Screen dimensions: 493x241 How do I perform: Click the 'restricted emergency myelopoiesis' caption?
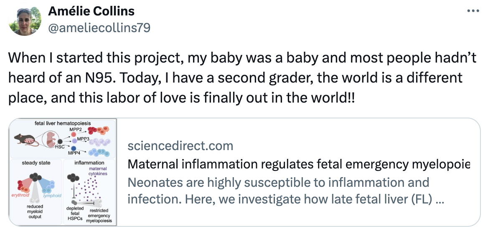(x=99, y=216)
